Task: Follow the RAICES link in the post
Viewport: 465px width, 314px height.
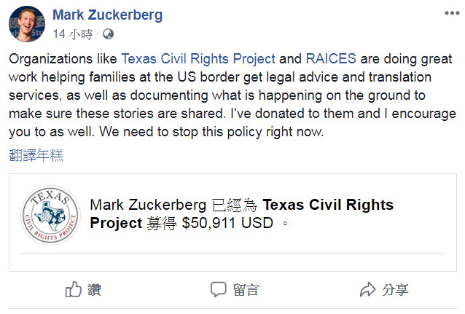Action: (330, 59)
